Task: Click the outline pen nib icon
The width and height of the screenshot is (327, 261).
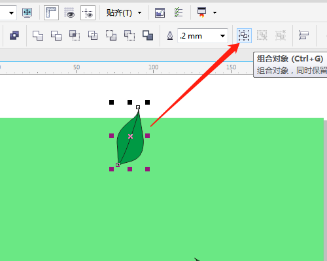Action: coord(170,36)
